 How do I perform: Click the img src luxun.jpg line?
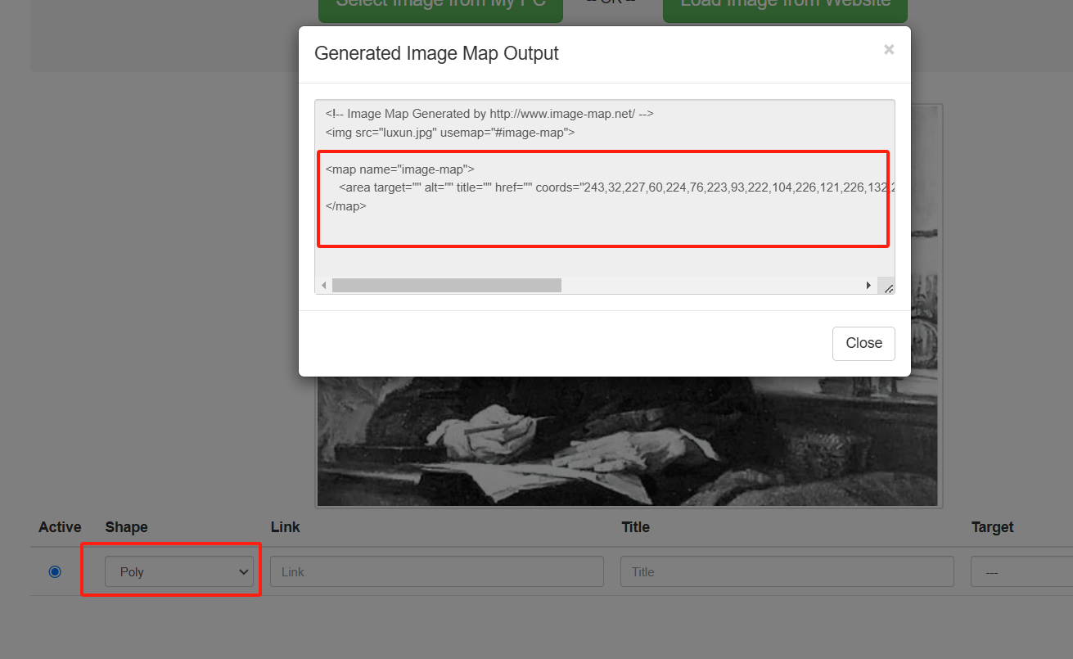tap(450, 132)
